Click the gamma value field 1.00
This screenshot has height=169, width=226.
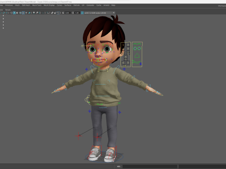click(77, 13)
